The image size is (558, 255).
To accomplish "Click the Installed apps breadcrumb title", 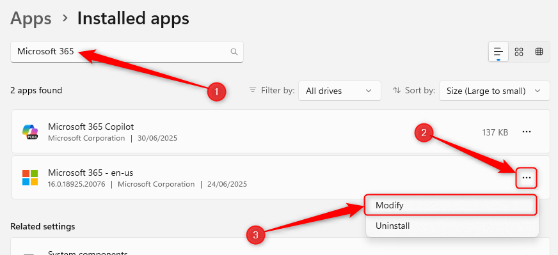I will 133,18.
